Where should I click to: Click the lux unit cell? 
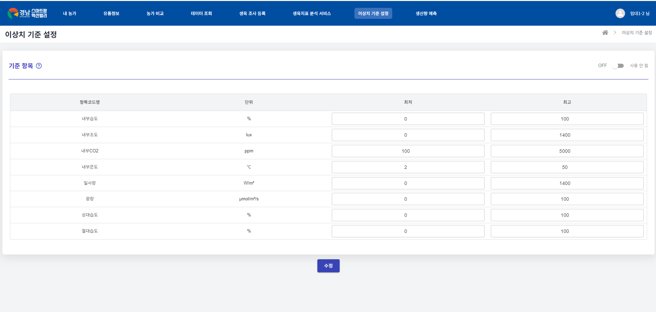[249, 135]
